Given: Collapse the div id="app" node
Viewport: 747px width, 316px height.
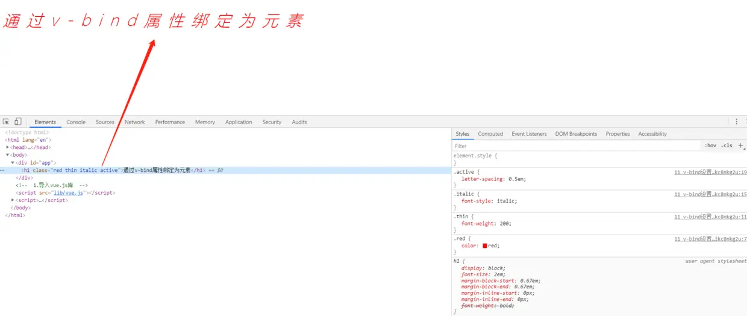Looking at the screenshot, I should pyautogui.click(x=13, y=163).
